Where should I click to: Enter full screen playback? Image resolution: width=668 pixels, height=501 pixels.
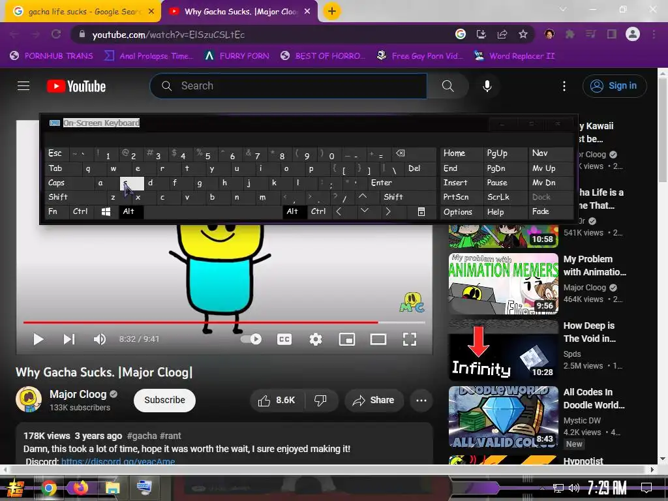click(410, 339)
